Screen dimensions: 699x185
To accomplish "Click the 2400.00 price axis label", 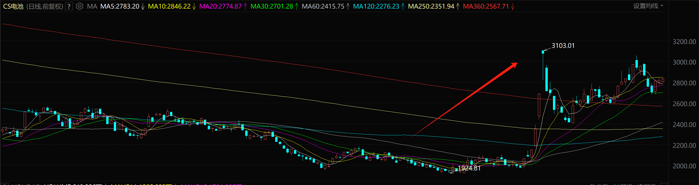I will (x=684, y=125).
